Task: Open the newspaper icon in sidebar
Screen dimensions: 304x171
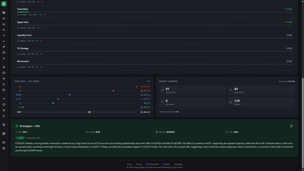Action: click(x=4, y=134)
